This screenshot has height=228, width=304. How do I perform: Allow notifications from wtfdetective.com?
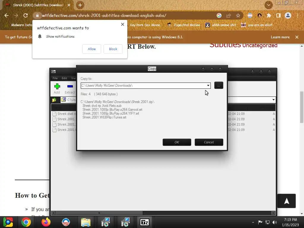click(x=92, y=49)
